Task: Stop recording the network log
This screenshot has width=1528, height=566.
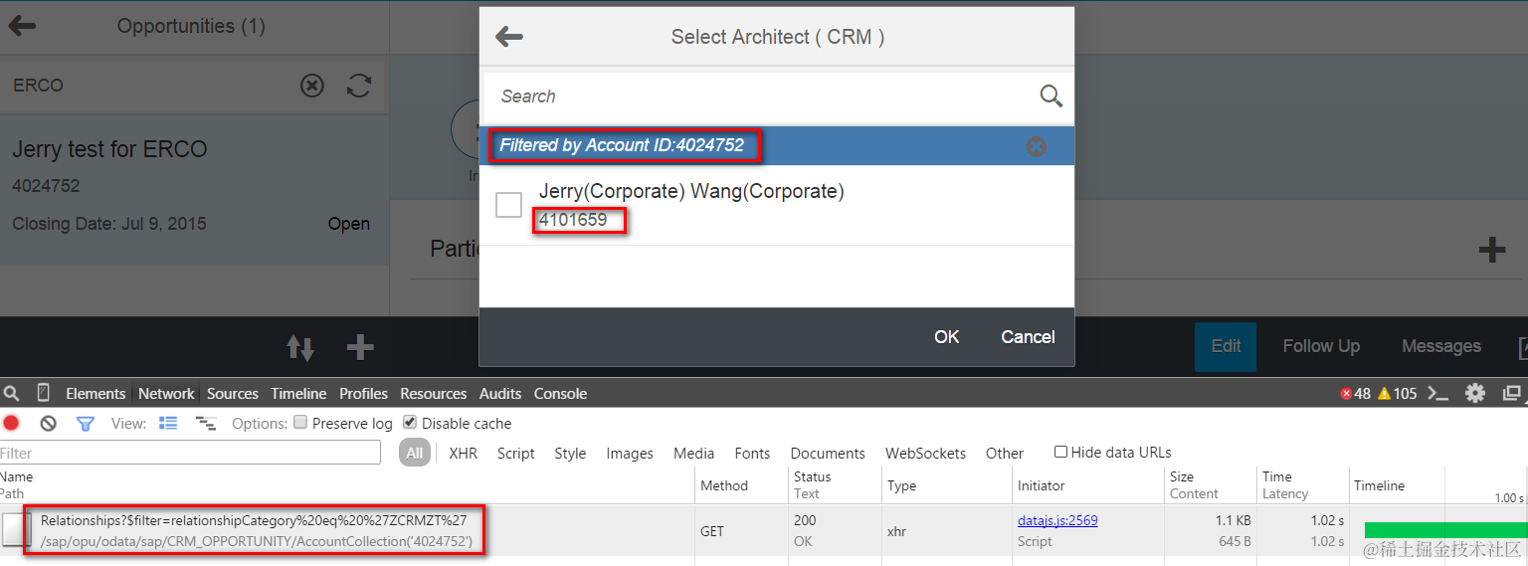Action: [11, 423]
